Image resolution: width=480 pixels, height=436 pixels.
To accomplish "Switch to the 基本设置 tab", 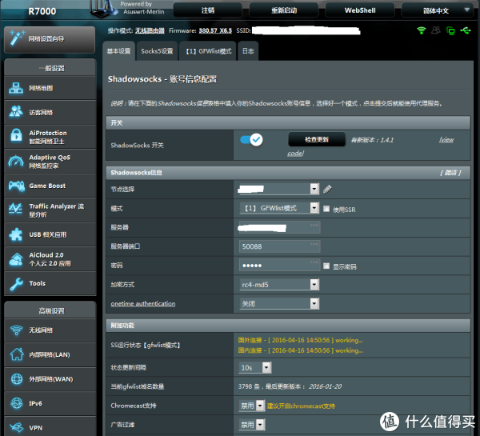I will pyautogui.click(x=118, y=51).
